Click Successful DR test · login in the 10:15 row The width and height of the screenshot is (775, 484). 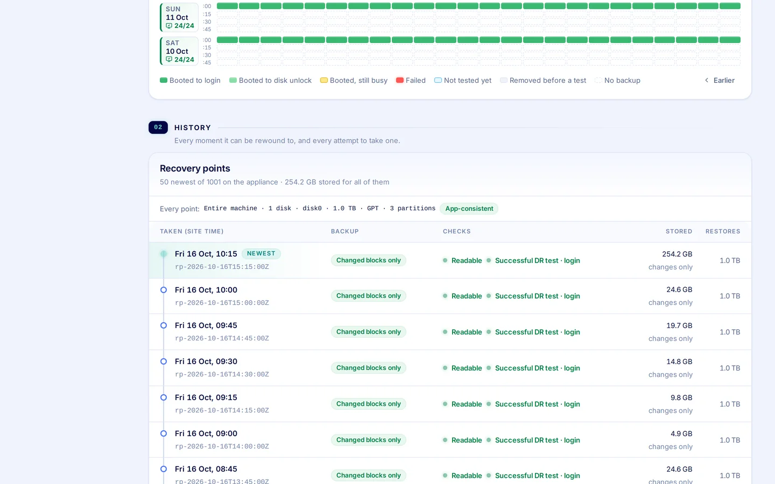[x=533, y=260]
